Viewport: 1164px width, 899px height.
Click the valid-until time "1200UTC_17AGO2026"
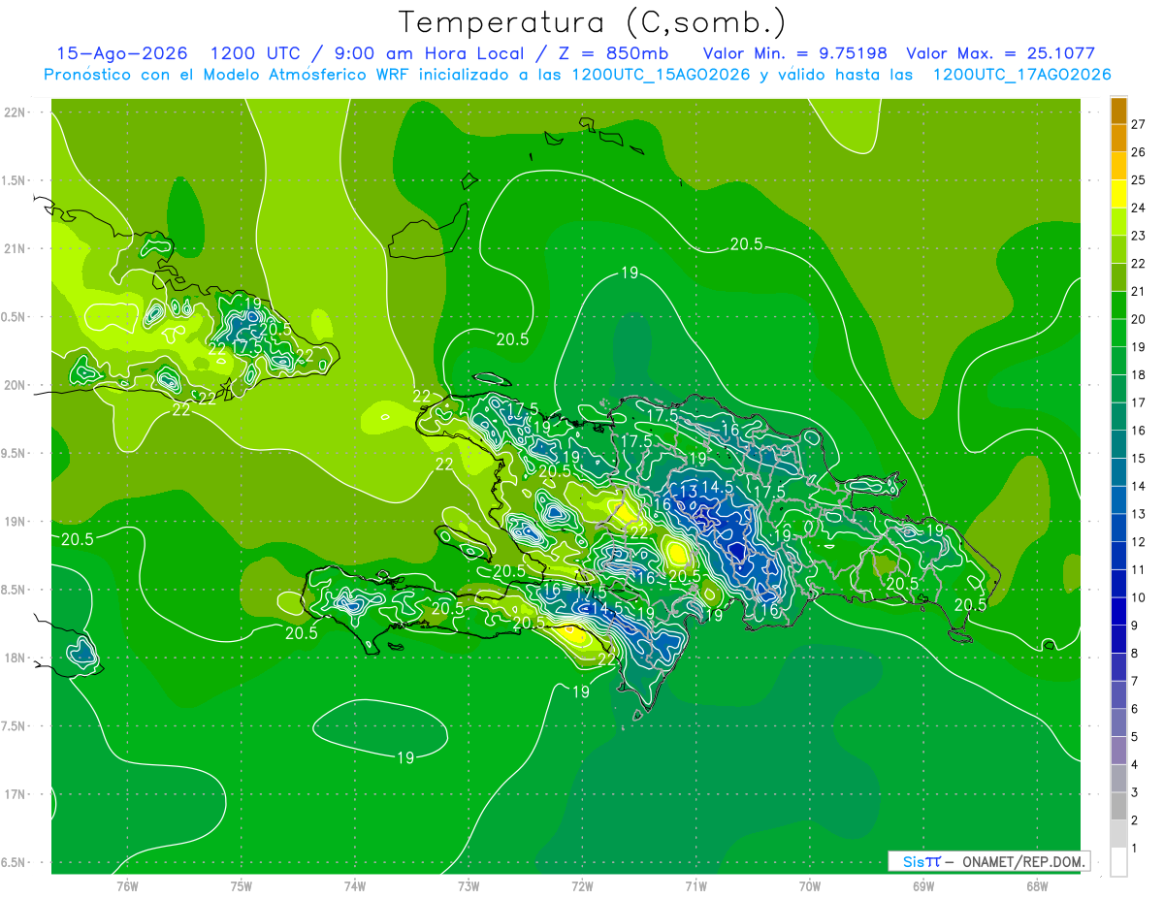(1021, 75)
